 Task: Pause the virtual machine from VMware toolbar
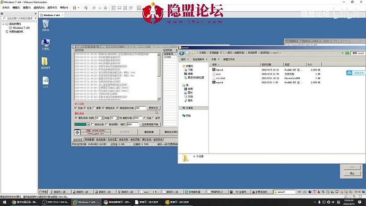[x=74, y=8]
